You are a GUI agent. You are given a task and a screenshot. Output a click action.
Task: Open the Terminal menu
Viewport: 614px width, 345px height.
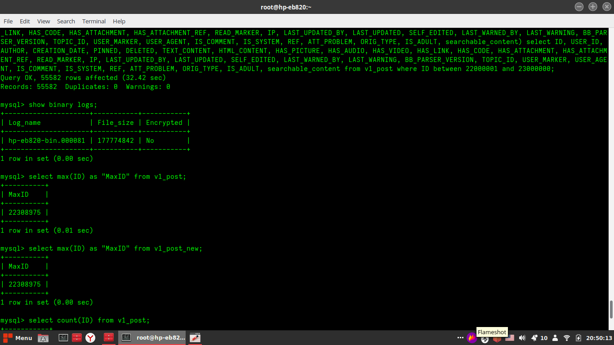94,21
